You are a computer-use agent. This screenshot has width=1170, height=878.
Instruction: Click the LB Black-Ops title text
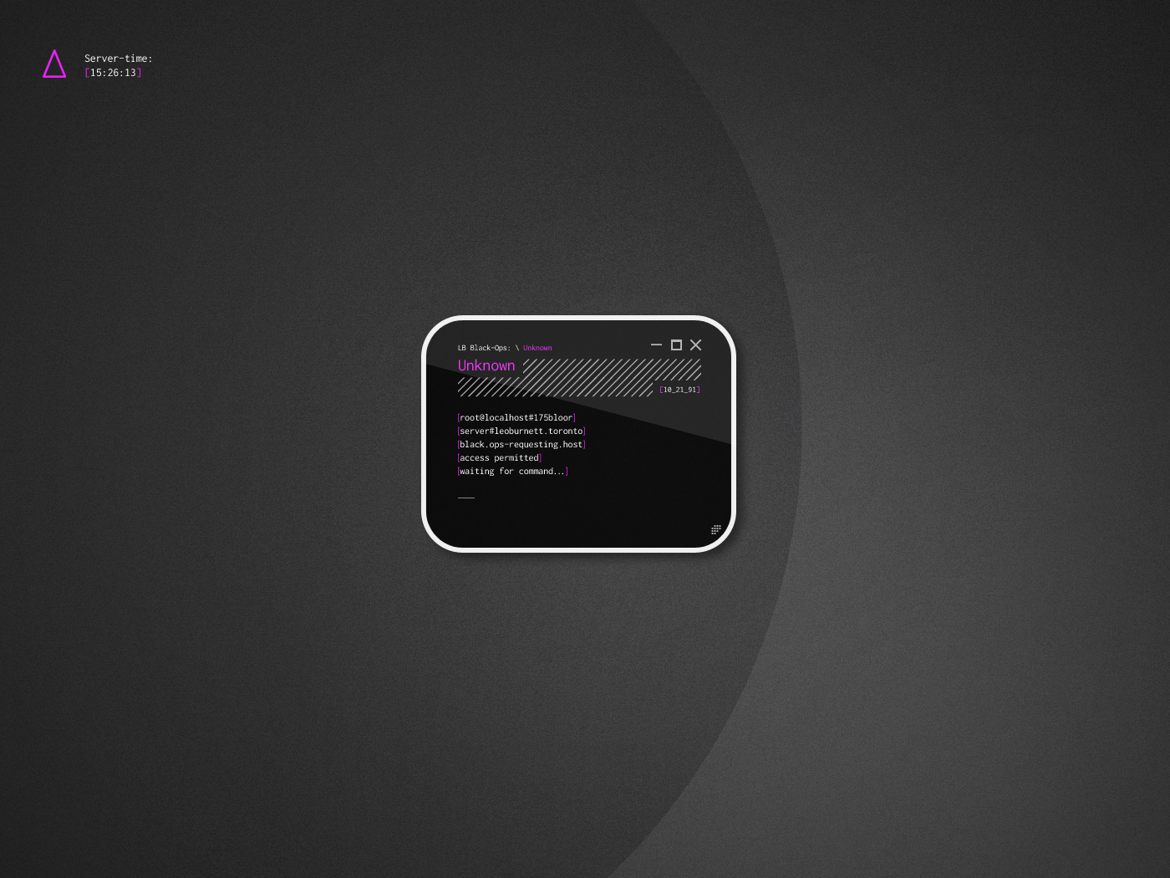click(x=484, y=348)
